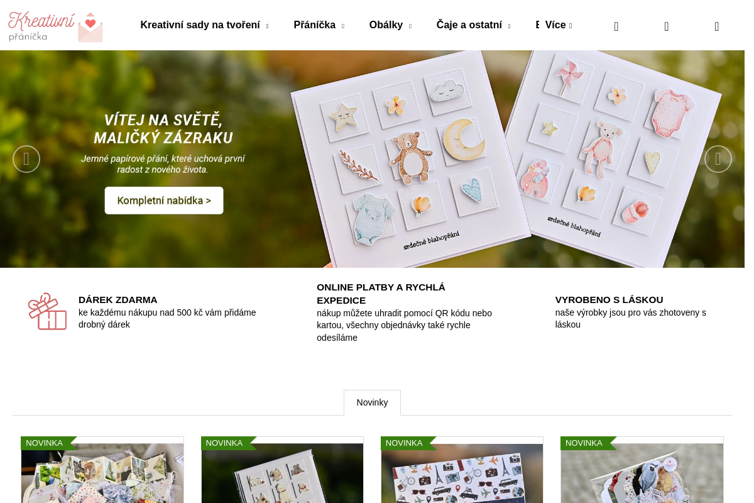The image size is (754, 503).
Task: Open the first Novinka product thumbnail
Action: [102, 470]
